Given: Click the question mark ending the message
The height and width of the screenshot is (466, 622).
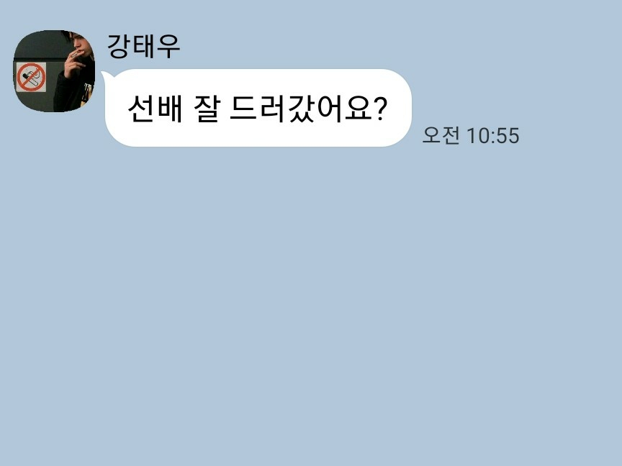Looking at the screenshot, I should point(380,108).
